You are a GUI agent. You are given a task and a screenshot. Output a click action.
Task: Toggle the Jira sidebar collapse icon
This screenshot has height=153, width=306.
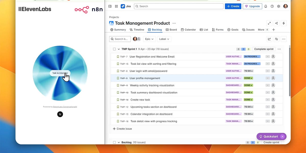pos(110,6)
